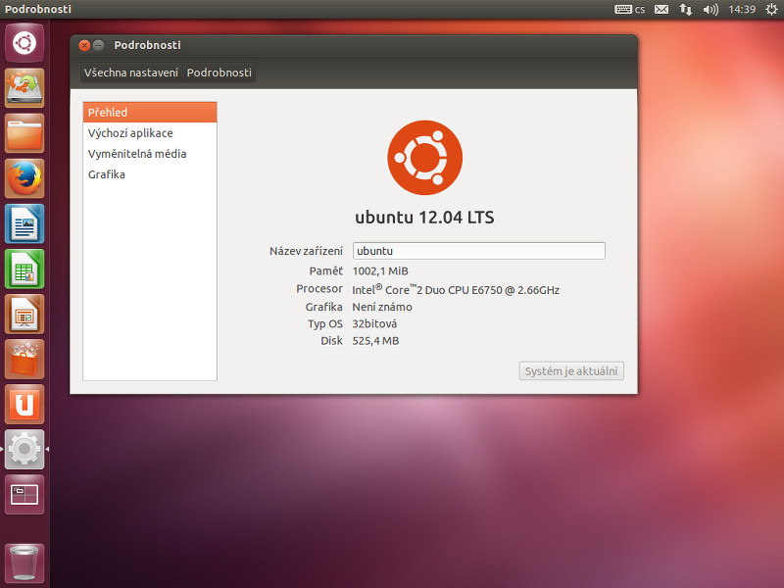Open Ubuntu Software Center shopping bag icon
The width and height of the screenshot is (784, 588).
click(x=24, y=360)
